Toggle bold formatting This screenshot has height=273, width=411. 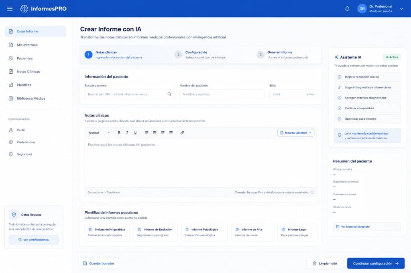pos(119,132)
